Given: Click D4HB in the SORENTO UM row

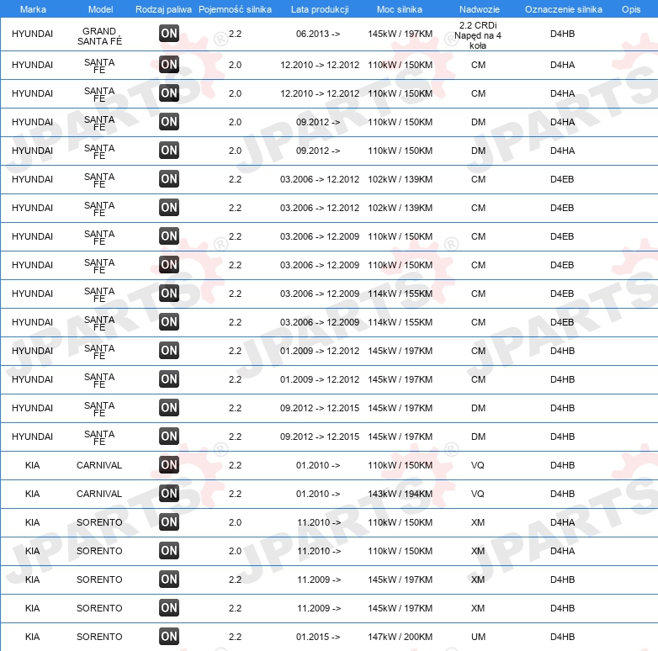Looking at the screenshot, I should coord(562,637).
